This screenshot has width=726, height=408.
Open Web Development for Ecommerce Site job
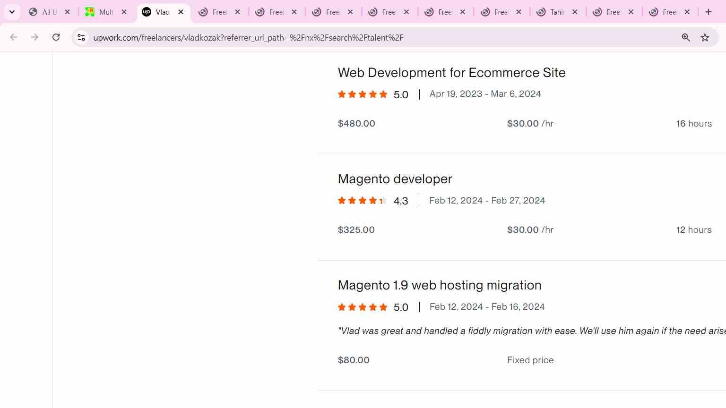point(451,73)
